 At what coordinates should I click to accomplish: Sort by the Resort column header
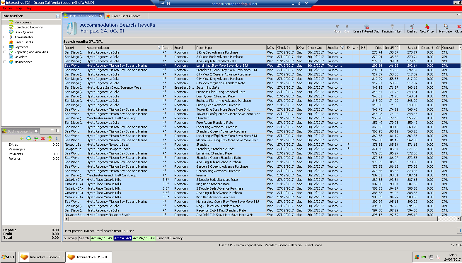point(75,48)
